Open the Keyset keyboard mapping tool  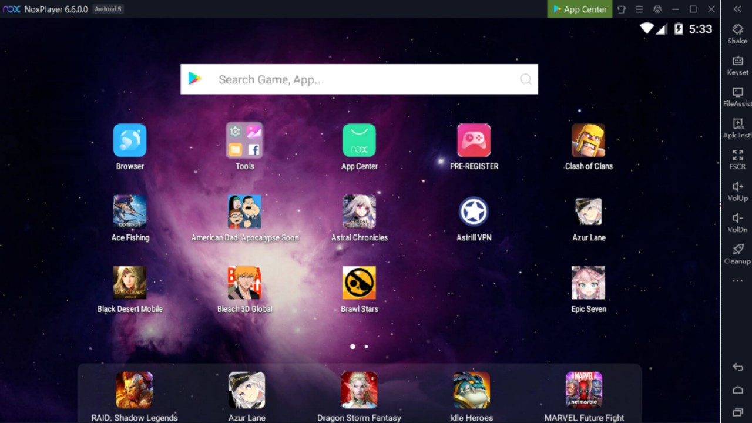click(738, 65)
